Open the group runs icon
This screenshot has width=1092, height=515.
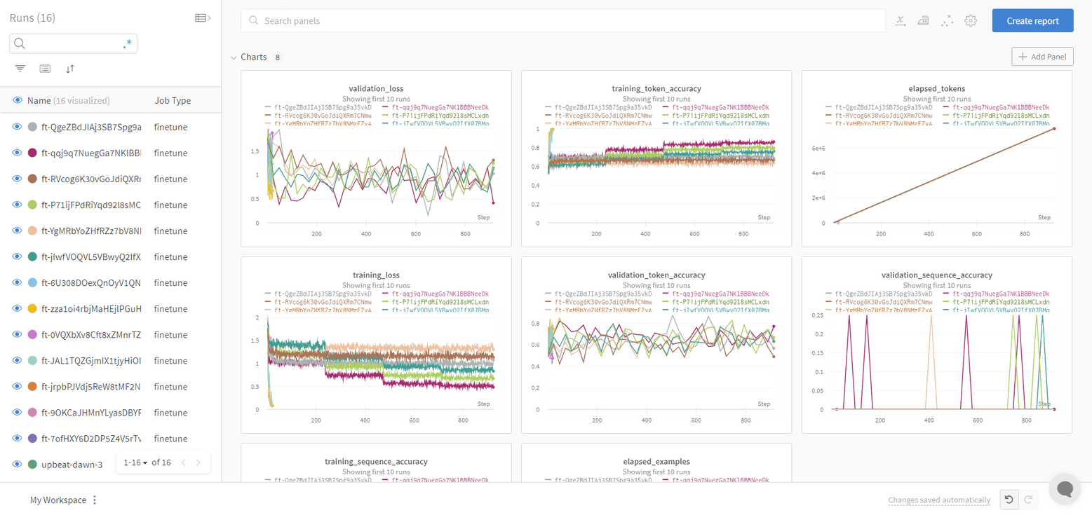pos(45,69)
